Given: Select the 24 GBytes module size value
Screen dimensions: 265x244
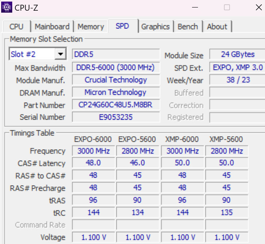Looking at the screenshot, I should (237, 54).
